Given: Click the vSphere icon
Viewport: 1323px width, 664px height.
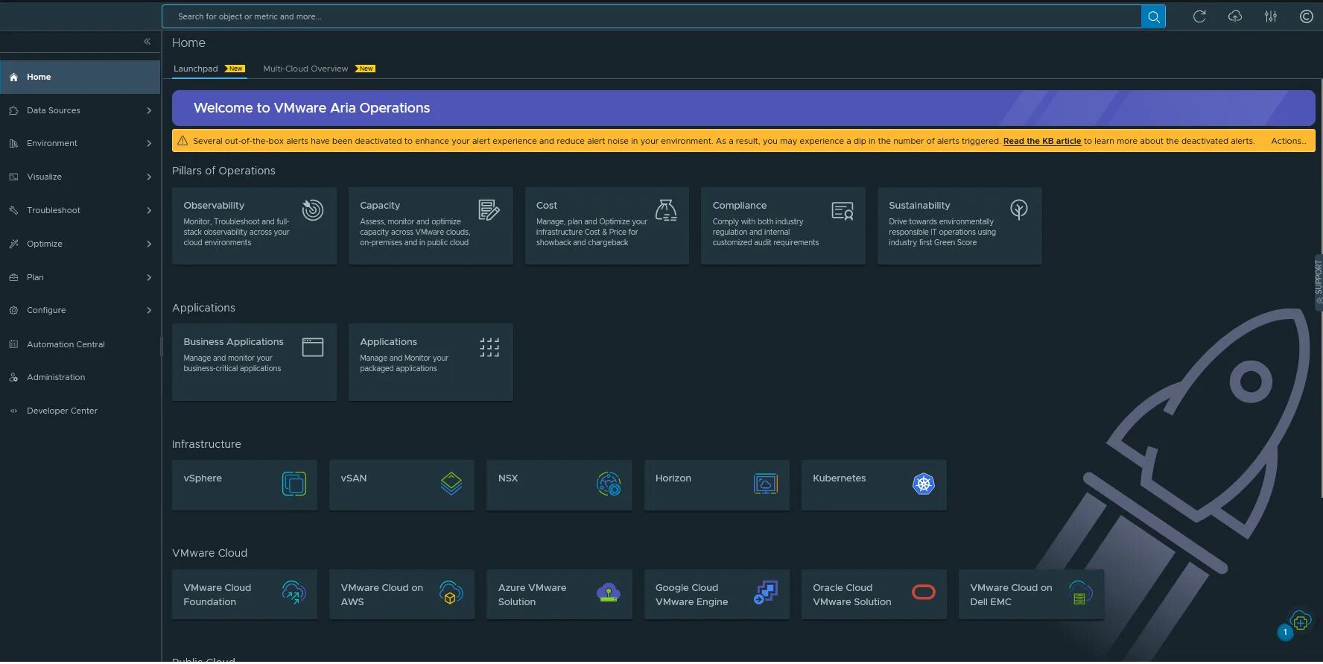Looking at the screenshot, I should coord(294,484).
